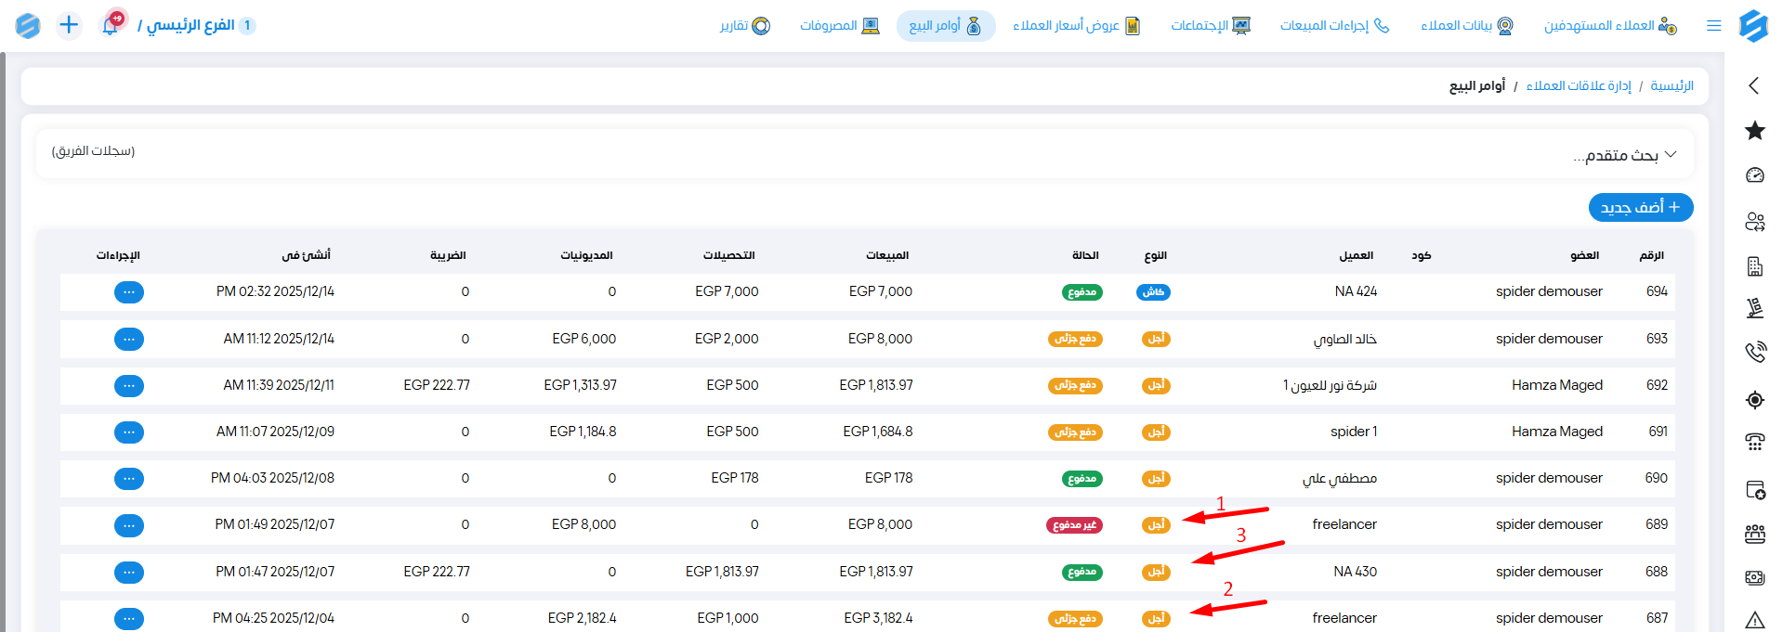This screenshot has width=1783, height=632.
Task: Click the warning triangle icon in sidebar
Action: coord(1754,620)
